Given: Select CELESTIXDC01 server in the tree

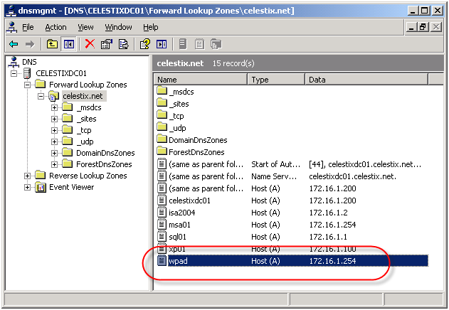Looking at the screenshot, I should tap(60, 73).
